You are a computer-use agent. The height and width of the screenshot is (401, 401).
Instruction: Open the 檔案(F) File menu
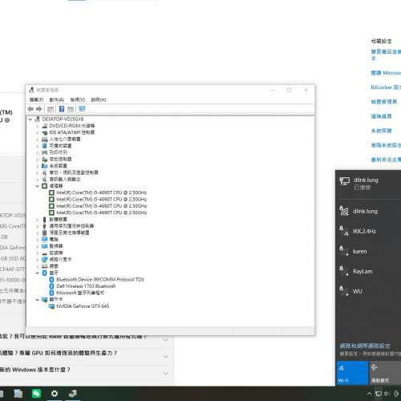[36, 99]
